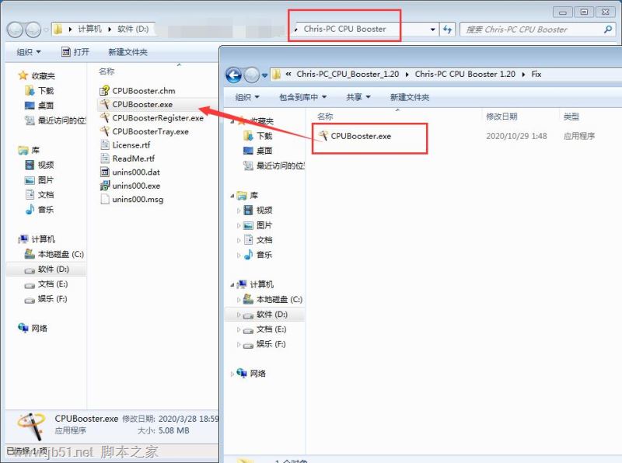
Task: Open the recent pages dropdown arrow in Fix window
Action: (264, 75)
